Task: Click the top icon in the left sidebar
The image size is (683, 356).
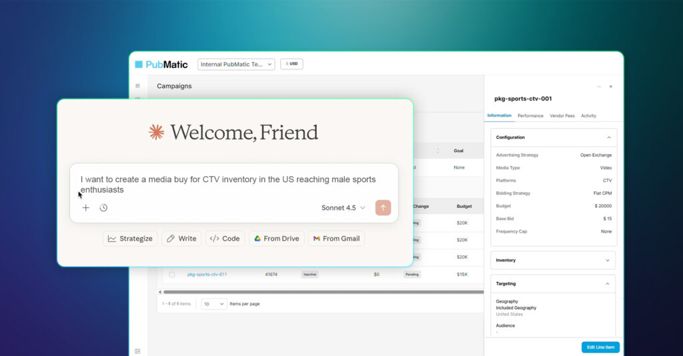Action: point(138,86)
